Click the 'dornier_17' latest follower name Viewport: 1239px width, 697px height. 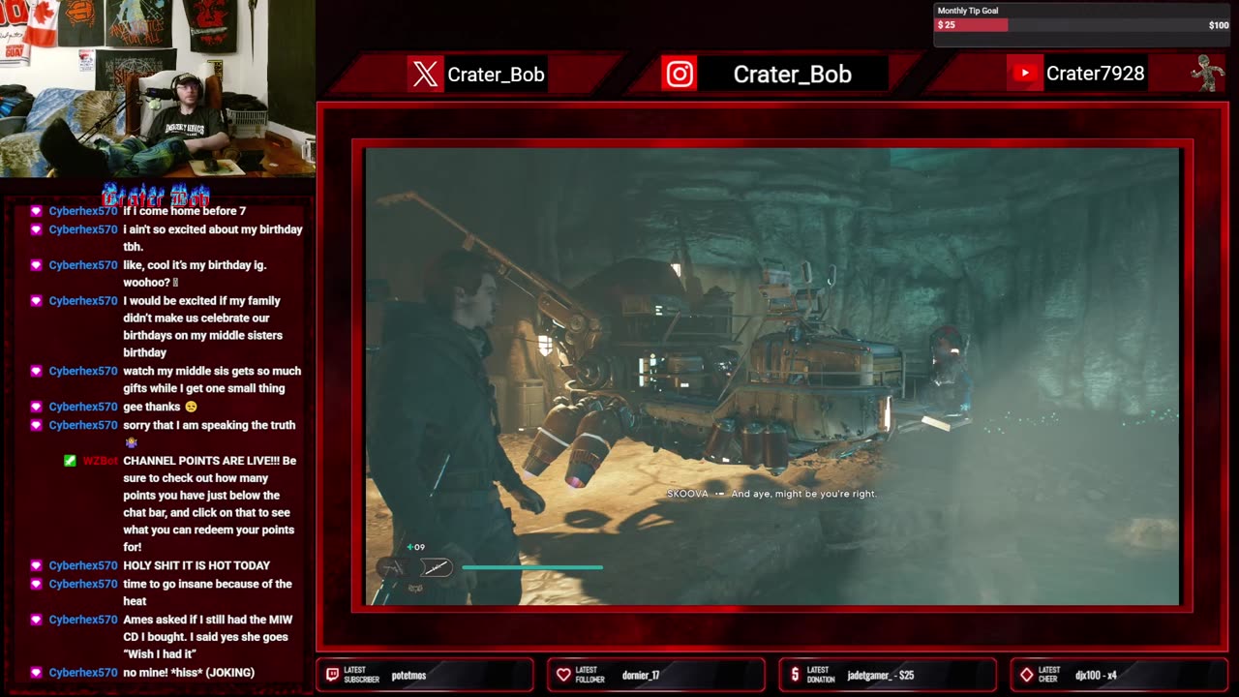641,676
